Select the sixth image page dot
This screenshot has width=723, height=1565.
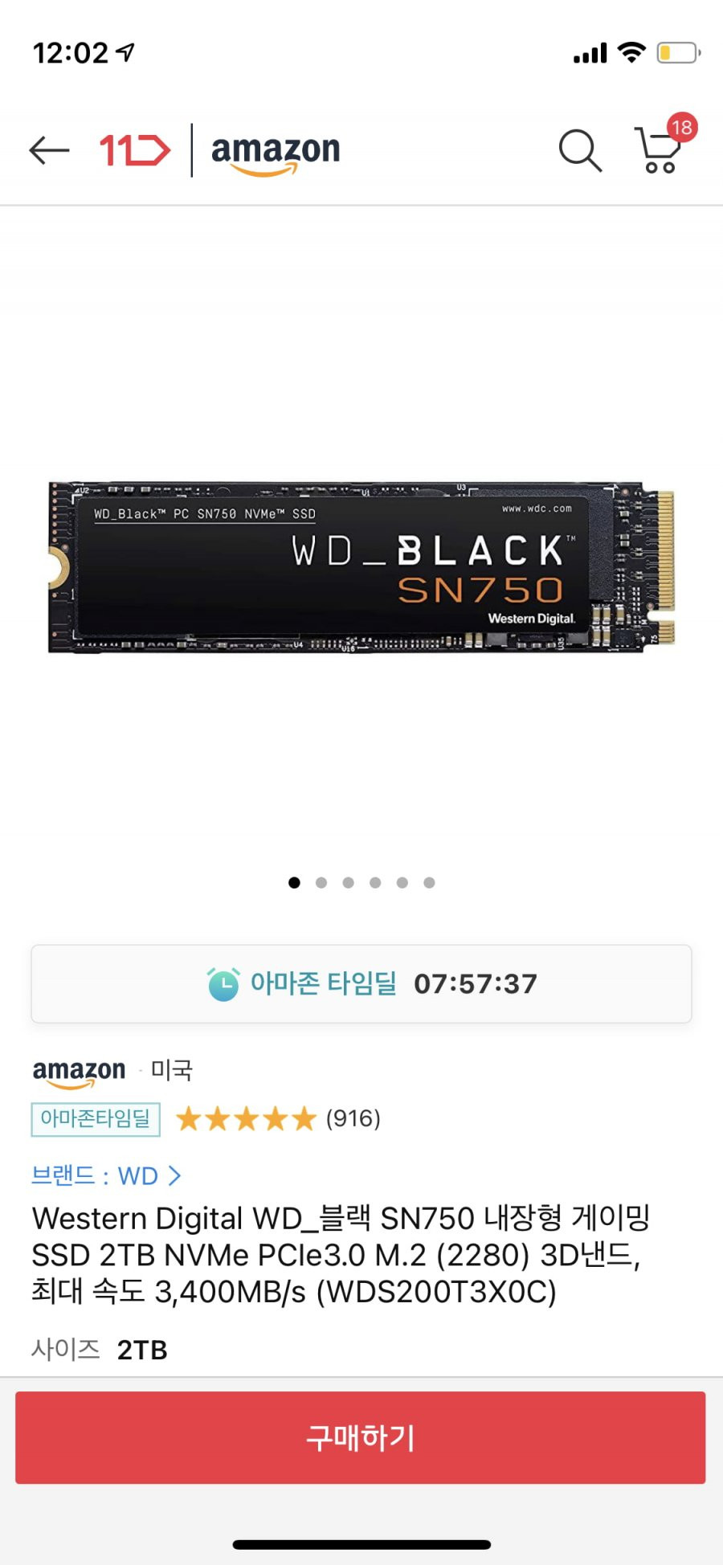click(429, 882)
